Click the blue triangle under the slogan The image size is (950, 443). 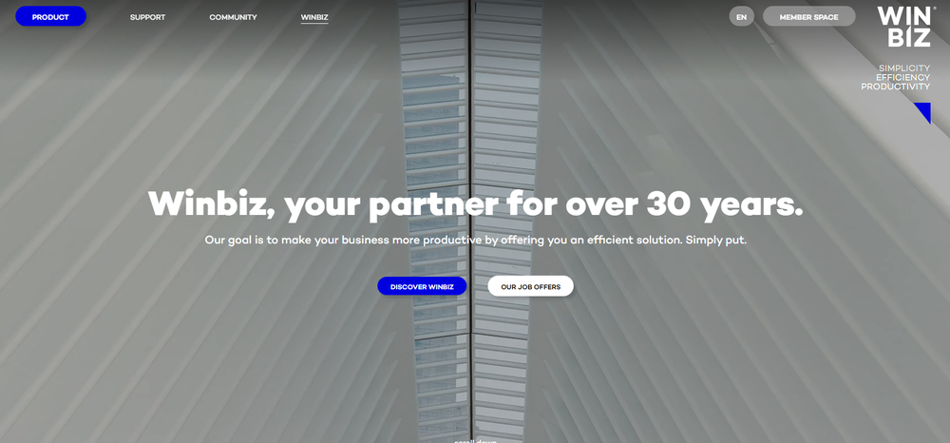(924, 111)
